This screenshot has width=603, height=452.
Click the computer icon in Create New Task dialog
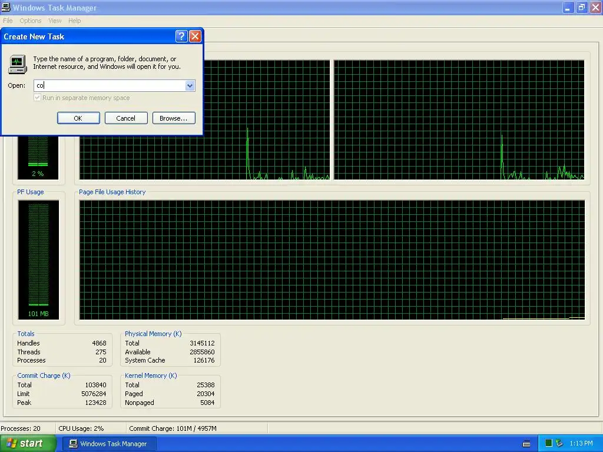17,64
